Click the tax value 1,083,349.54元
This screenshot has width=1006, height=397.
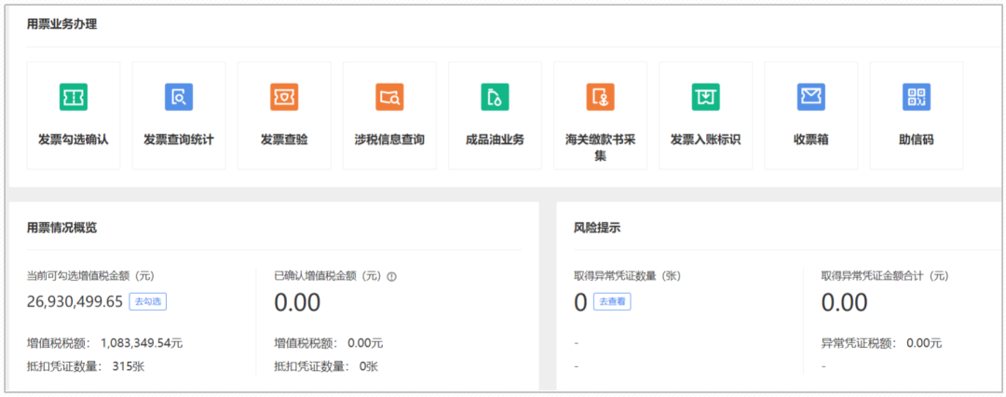[x=142, y=343]
